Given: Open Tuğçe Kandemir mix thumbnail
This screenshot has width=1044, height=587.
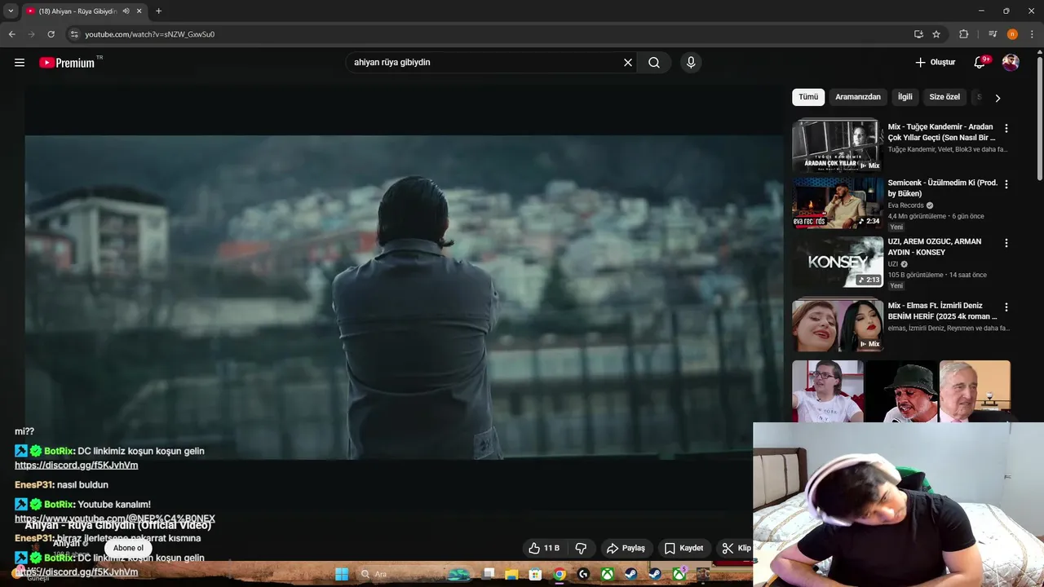Looking at the screenshot, I should click(x=838, y=145).
